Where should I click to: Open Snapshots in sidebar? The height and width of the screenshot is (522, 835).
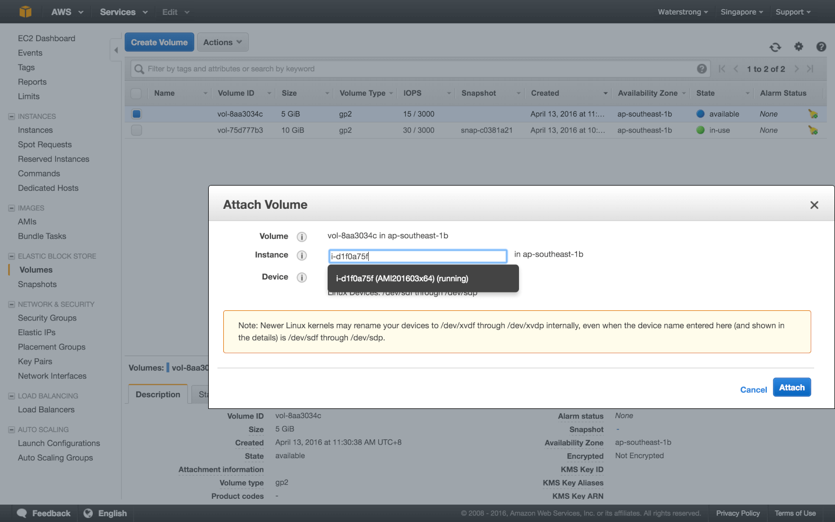[37, 284]
